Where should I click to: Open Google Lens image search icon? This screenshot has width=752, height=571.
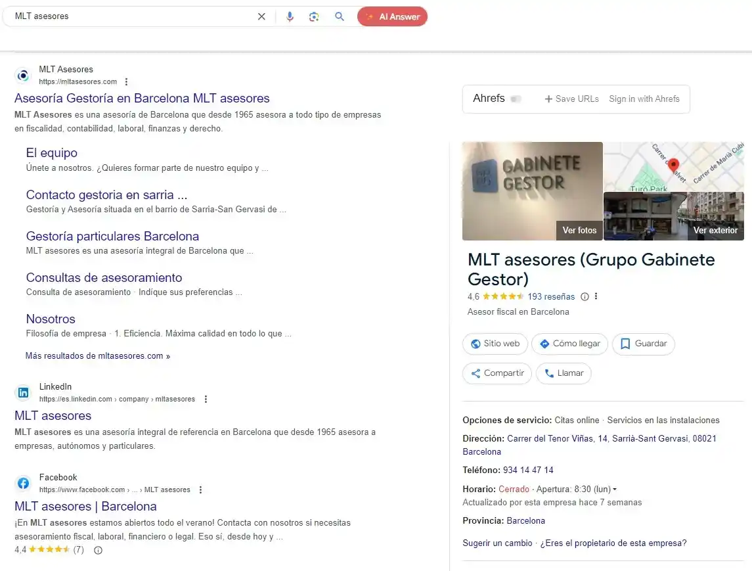(314, 16)
